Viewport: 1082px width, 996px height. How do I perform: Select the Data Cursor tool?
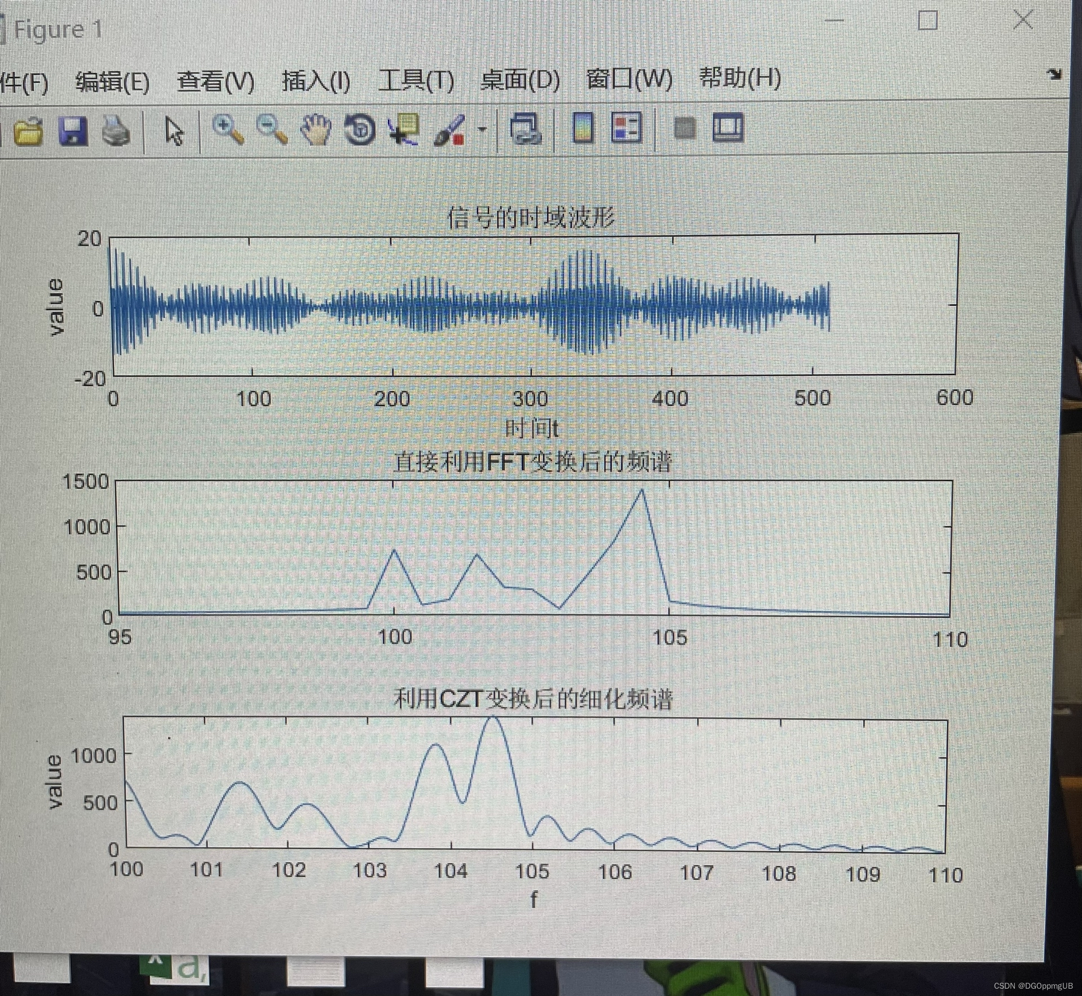tap(404, 130)
